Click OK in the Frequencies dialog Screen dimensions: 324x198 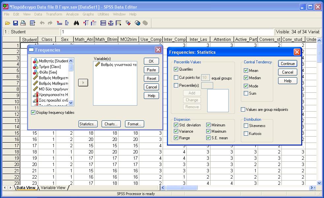pos(151,61)
